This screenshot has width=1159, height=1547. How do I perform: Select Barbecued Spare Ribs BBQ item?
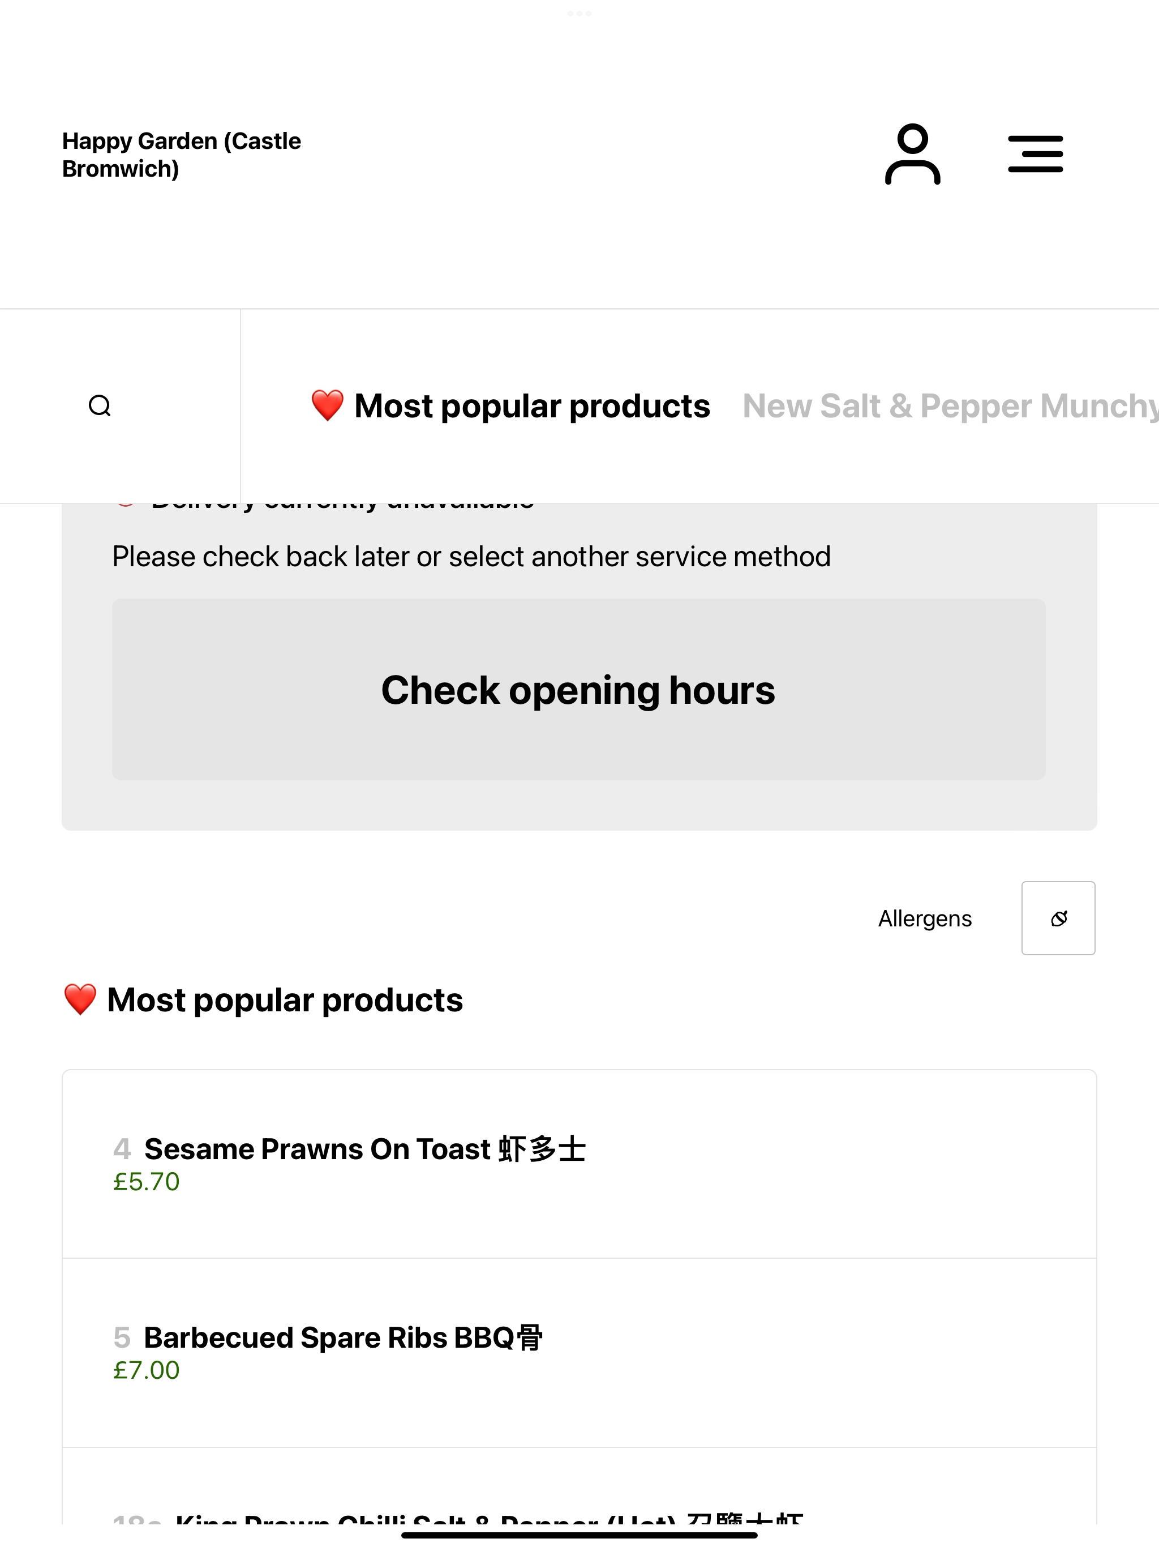tap(579, 1353)
